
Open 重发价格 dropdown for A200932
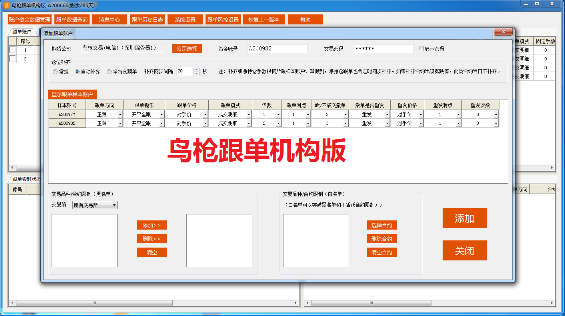point(421,124)
